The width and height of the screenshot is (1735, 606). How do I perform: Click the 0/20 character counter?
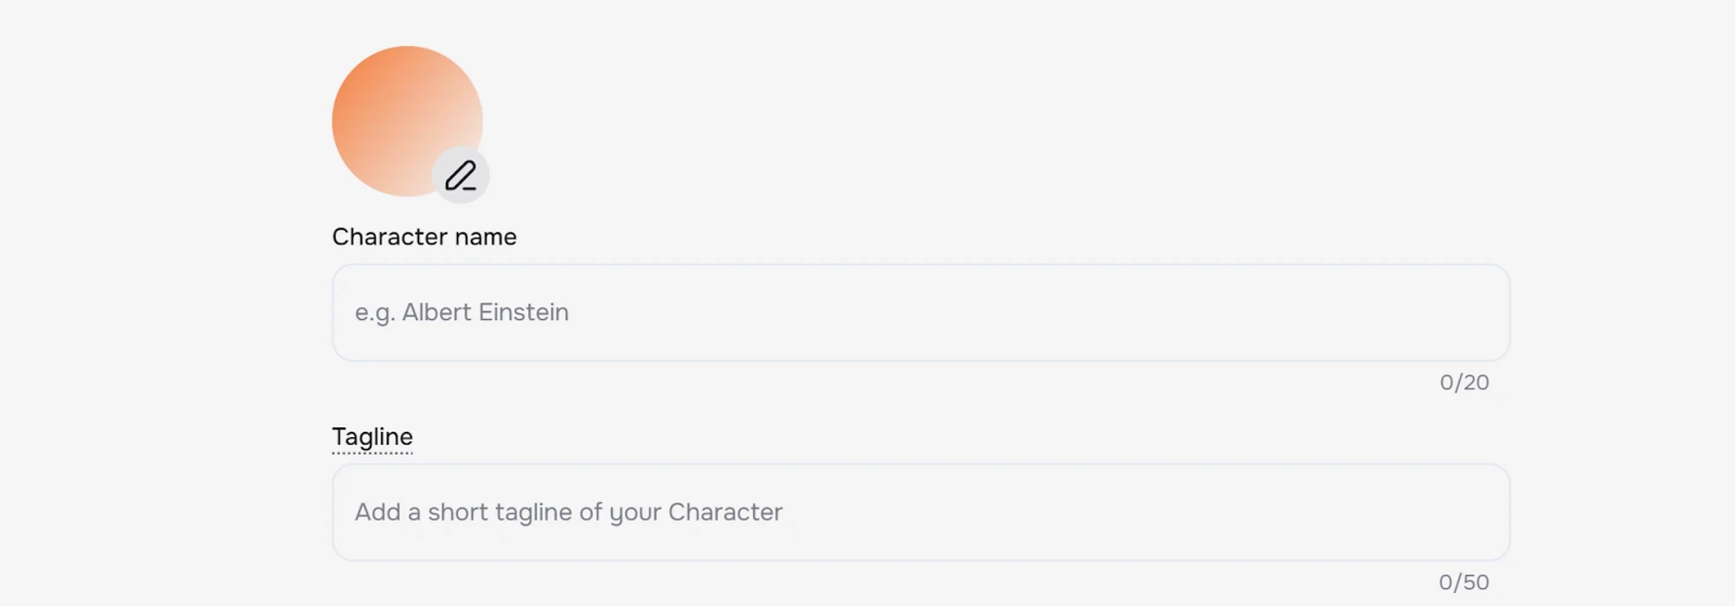click(1463, 382)
